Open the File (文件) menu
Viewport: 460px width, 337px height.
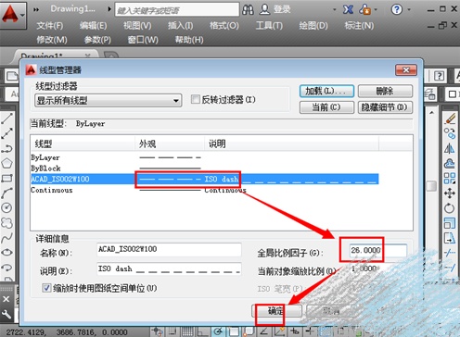[x=50, y=26]
